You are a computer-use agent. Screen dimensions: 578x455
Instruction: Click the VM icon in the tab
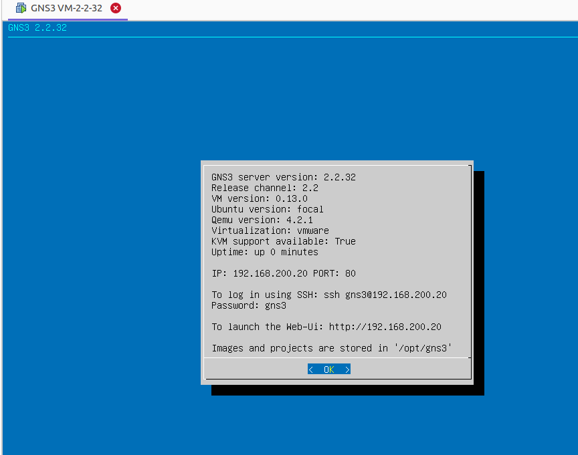coord(21,9)
